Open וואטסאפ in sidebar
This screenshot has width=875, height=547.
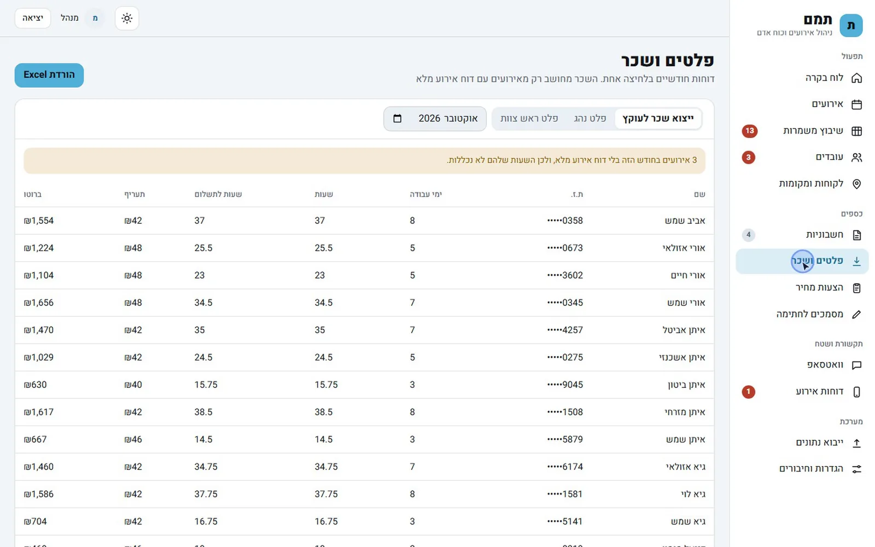tap(802, 365)
